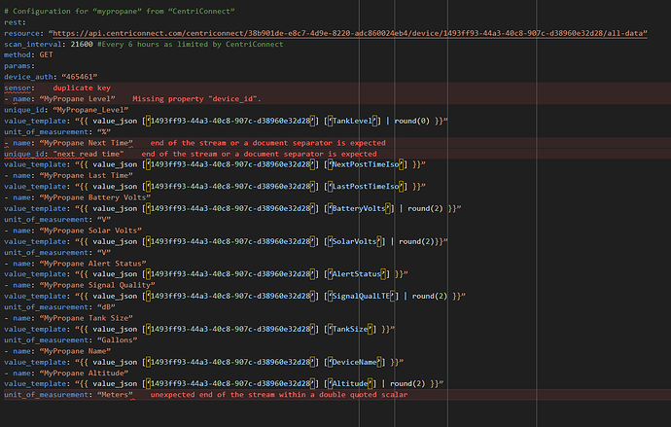Click the device_auth value "465461"
Screen dimensions: 671x427
point(80,77)
